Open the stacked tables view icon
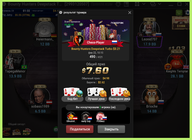 click(153, 4)
